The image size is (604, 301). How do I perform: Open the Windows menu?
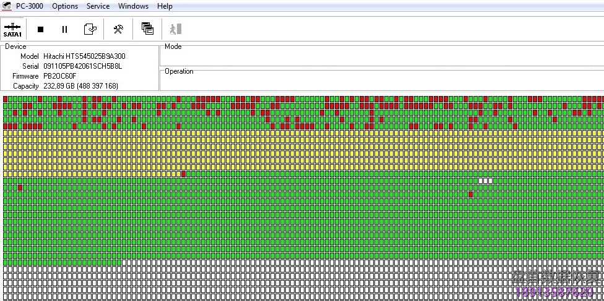[133, 6]
